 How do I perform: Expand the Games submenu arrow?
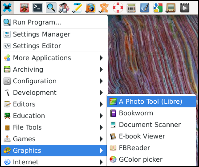point(102,139)
